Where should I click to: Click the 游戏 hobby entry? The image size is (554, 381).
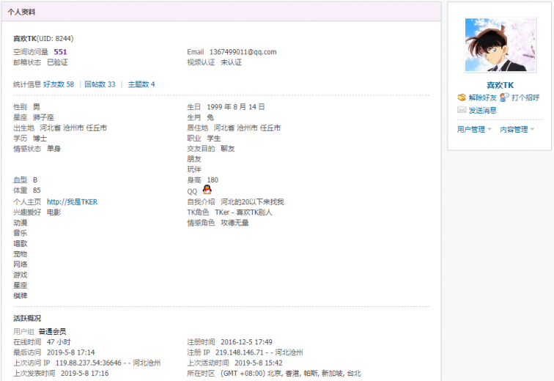click(20, 275)
